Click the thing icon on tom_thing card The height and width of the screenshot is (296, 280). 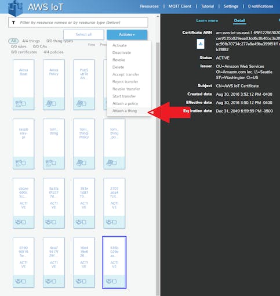(49, 163)
